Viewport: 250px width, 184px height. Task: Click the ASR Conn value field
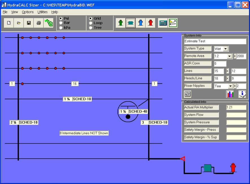(220, 63)
